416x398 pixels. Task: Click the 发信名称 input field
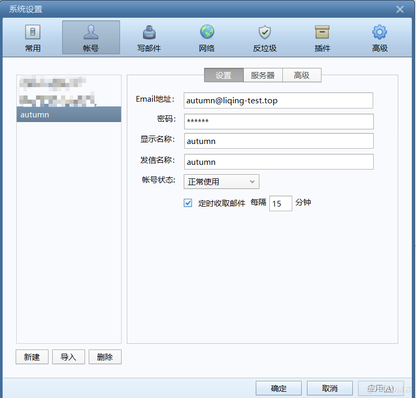[279, 162]
